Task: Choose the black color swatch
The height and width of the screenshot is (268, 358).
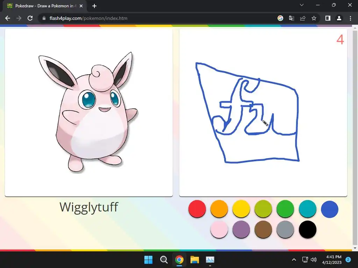Action: (308, 229)
